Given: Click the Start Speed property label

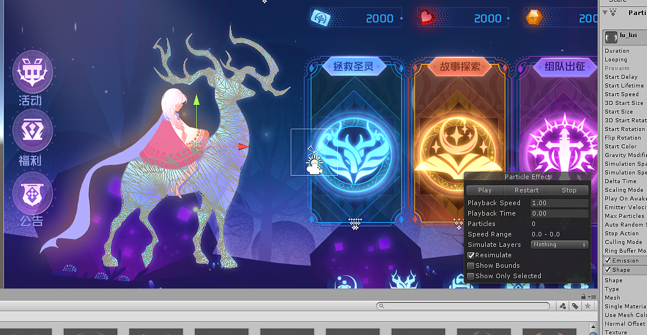Looking at the screenshot, I should [x=621, y=94].
